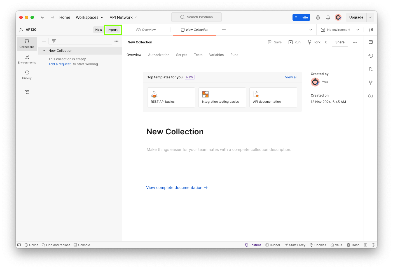Viewport: 393px width, 269px height.
Task: Click the Postbot icon in status bar
Action: pos(253,245)
